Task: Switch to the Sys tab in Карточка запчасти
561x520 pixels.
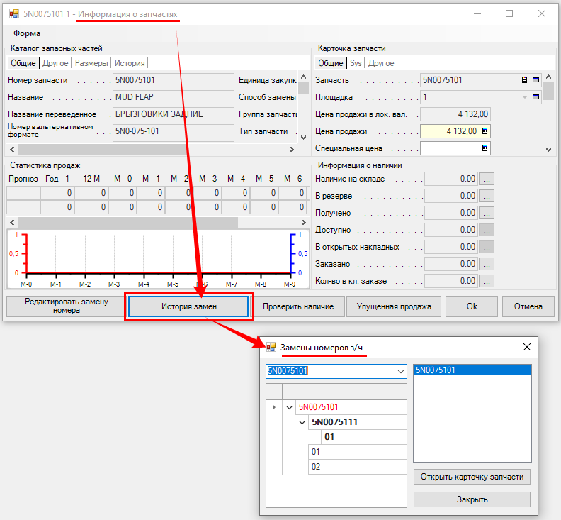Action: click(356, 63)
